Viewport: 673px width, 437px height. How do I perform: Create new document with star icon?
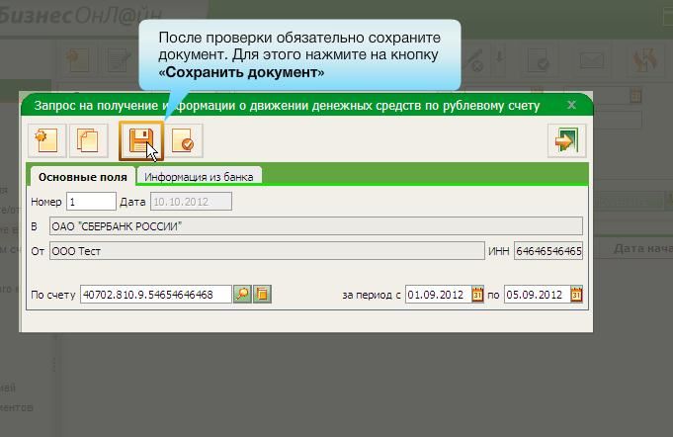(47, 140)
